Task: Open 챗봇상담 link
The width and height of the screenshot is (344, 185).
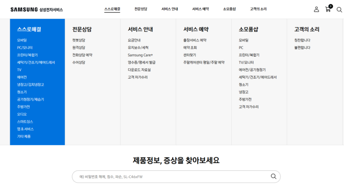Action: 79,40
